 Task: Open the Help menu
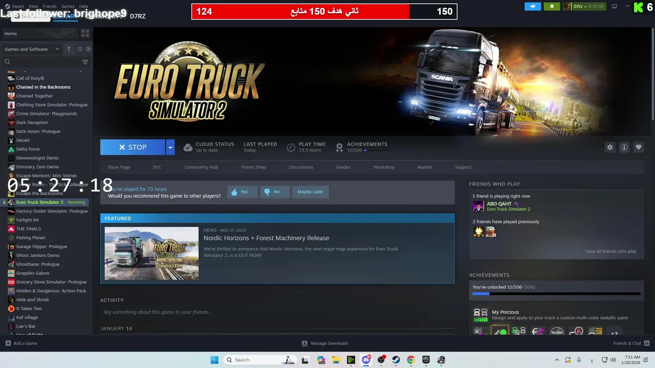84,7
